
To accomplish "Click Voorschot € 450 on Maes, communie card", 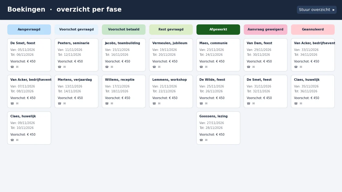I will (x=212, y=61).
